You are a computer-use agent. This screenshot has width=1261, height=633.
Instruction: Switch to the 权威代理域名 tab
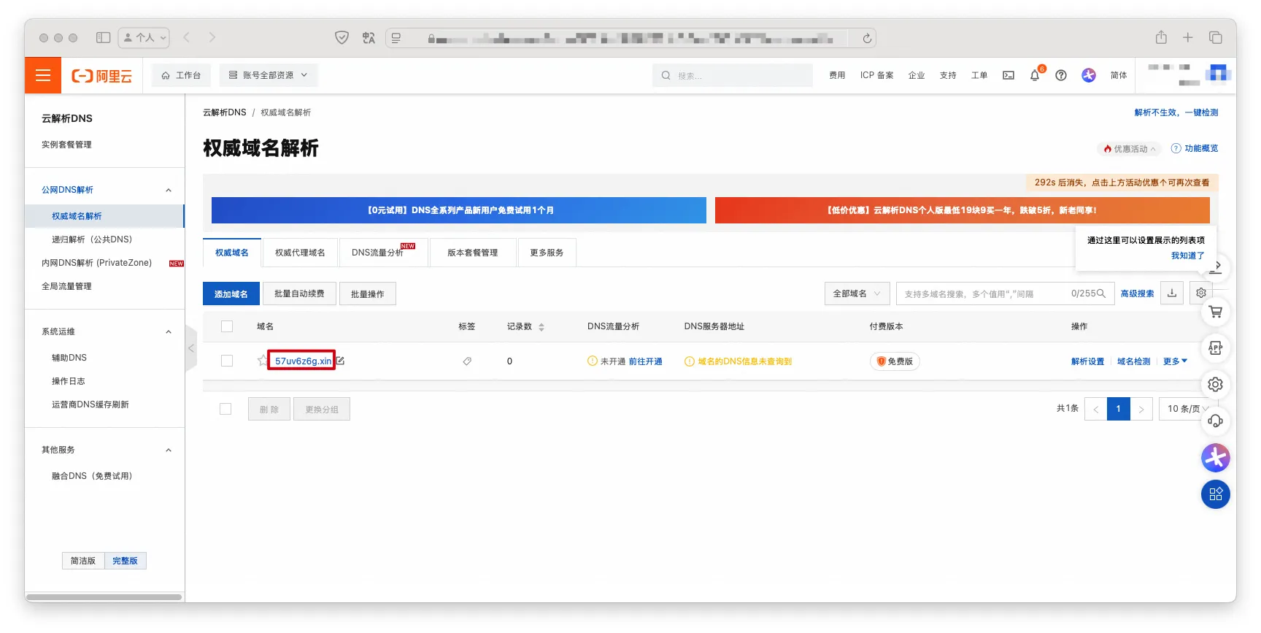pyautogui.click(x=300, y=253)
